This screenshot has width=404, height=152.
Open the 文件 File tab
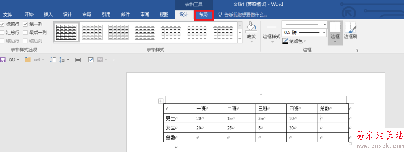click(x=7, y=15)
